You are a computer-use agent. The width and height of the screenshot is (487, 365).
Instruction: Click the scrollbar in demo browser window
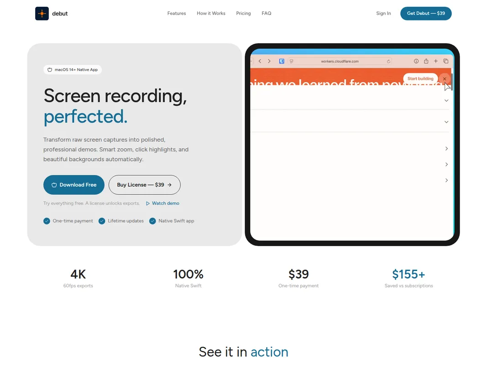[452, 83]
